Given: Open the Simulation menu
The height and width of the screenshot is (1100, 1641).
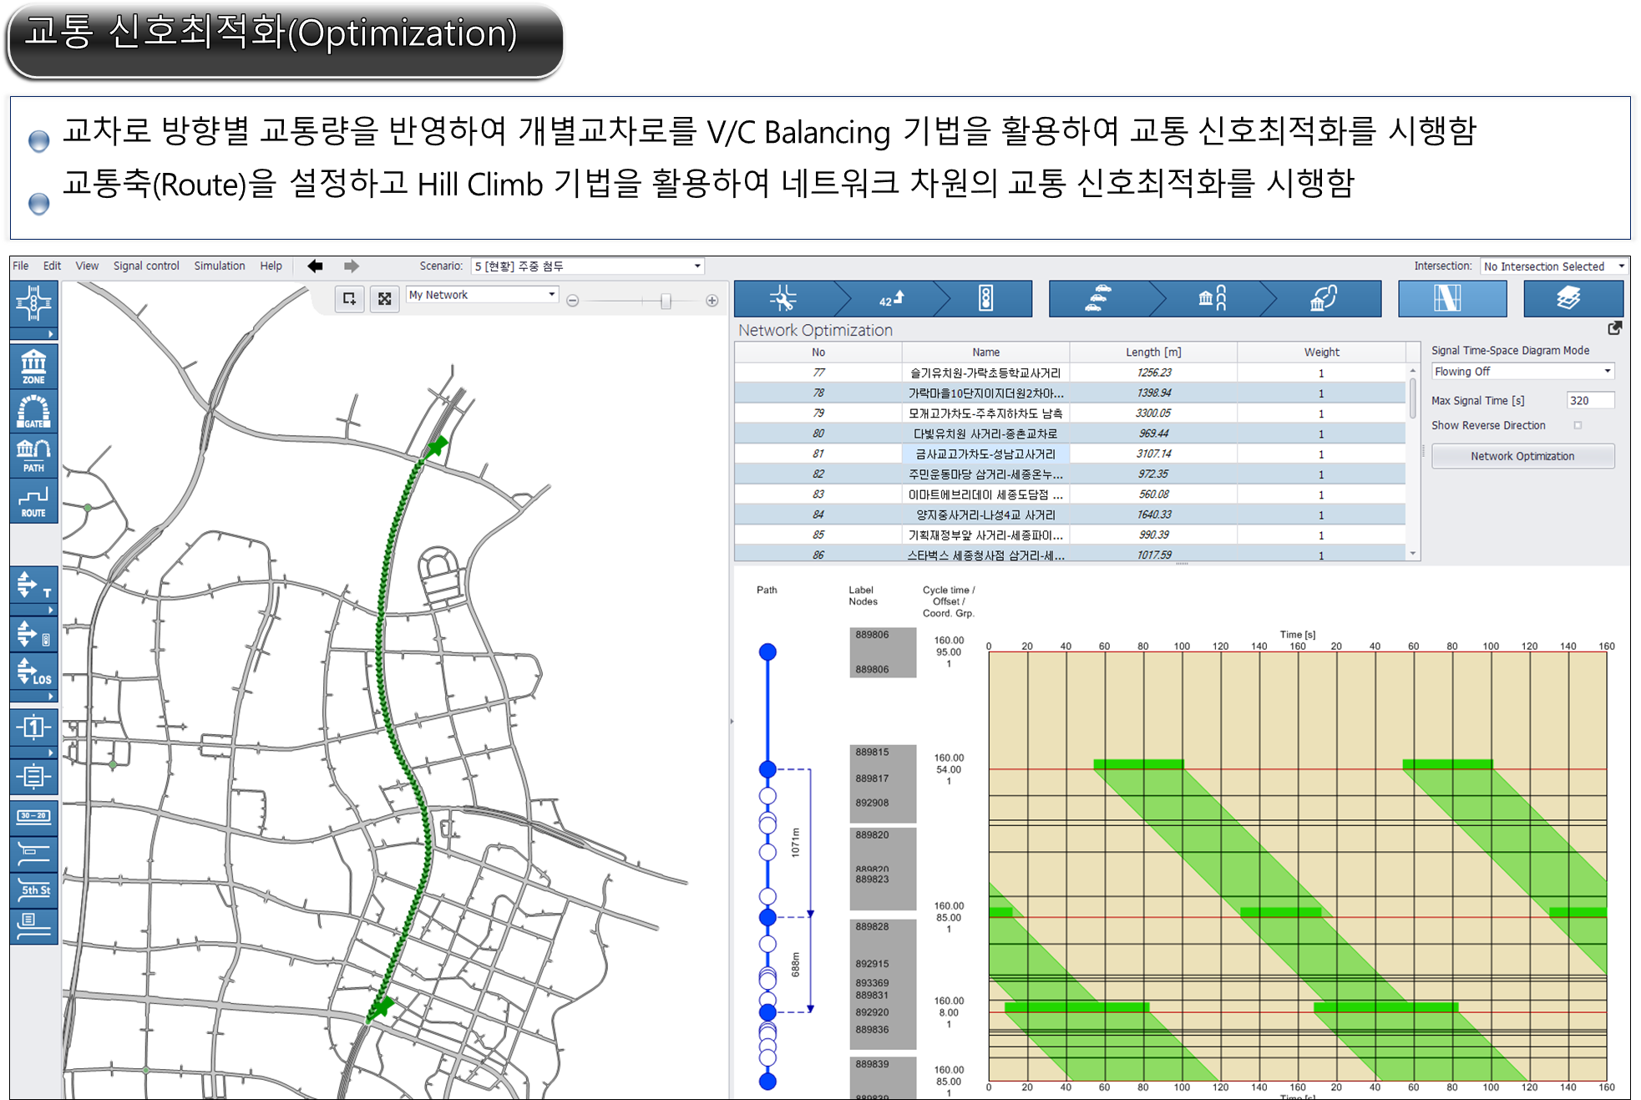Looking at the screenshot, I should tap(220, 266).
